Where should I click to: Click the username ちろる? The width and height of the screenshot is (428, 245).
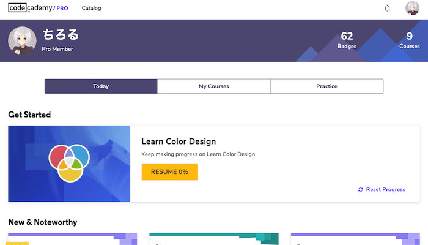(x=61, y=35)
